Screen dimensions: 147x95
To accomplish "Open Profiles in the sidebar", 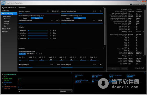I will (5, 32).
